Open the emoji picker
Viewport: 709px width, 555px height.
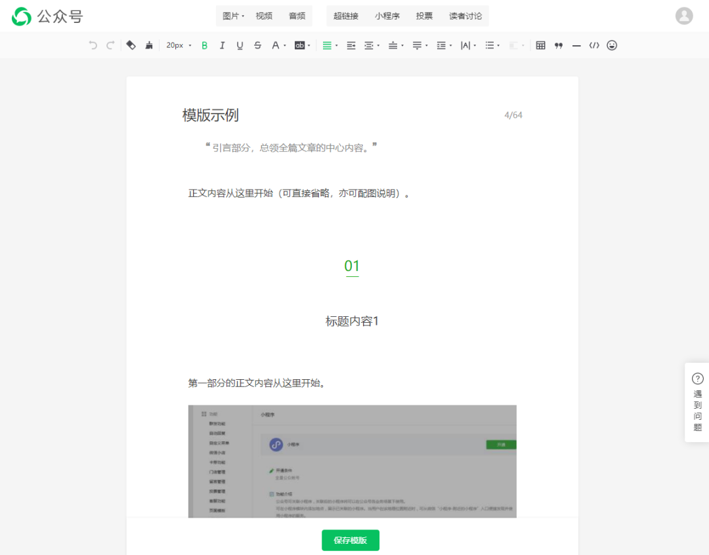pos(612,45)
